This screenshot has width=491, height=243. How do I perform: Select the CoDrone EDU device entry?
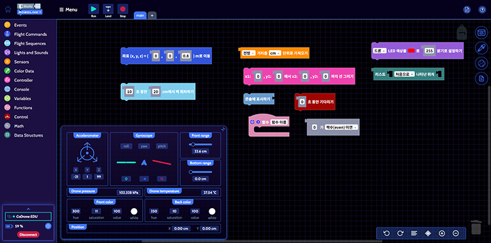(x=28, y=217)
